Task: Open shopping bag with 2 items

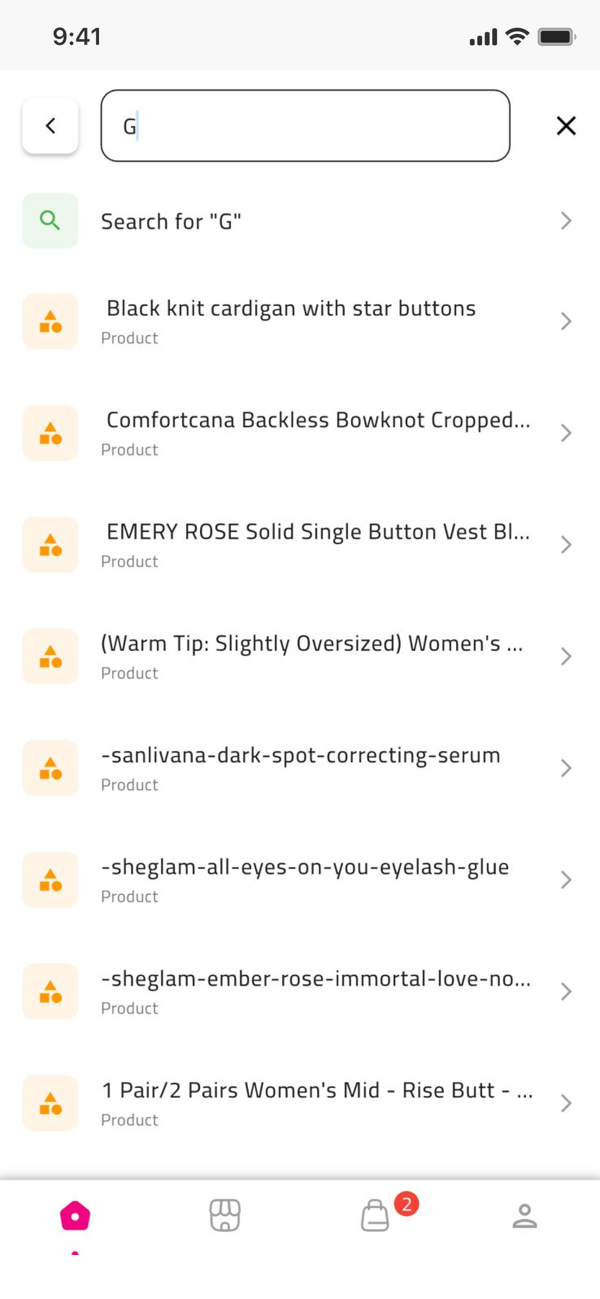Action: point(375,1215)
